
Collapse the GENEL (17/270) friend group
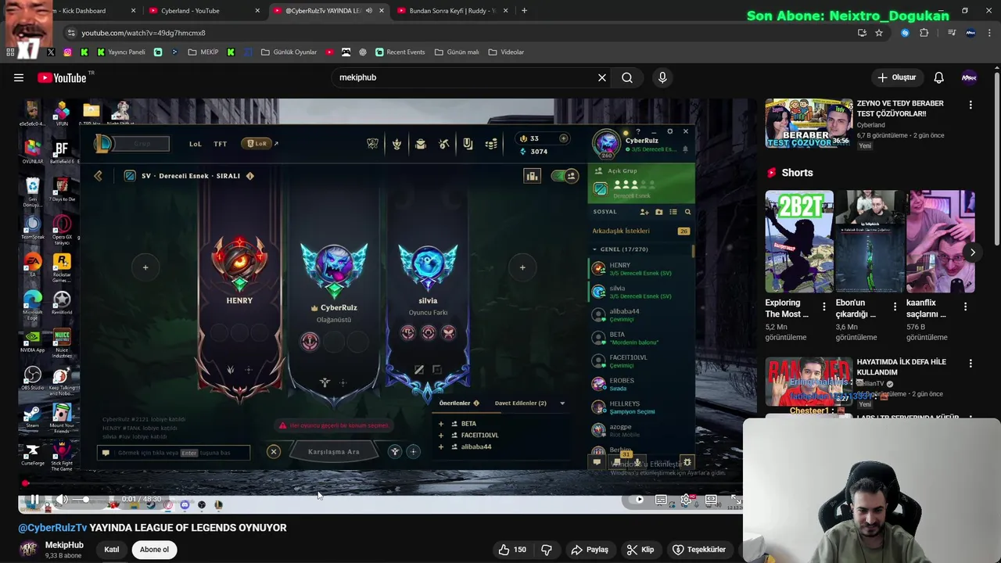click(640, 249)
